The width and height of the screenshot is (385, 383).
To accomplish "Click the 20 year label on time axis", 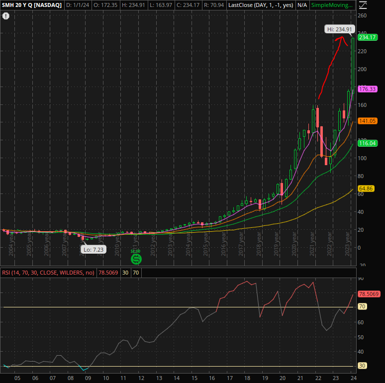I will 283,378.
